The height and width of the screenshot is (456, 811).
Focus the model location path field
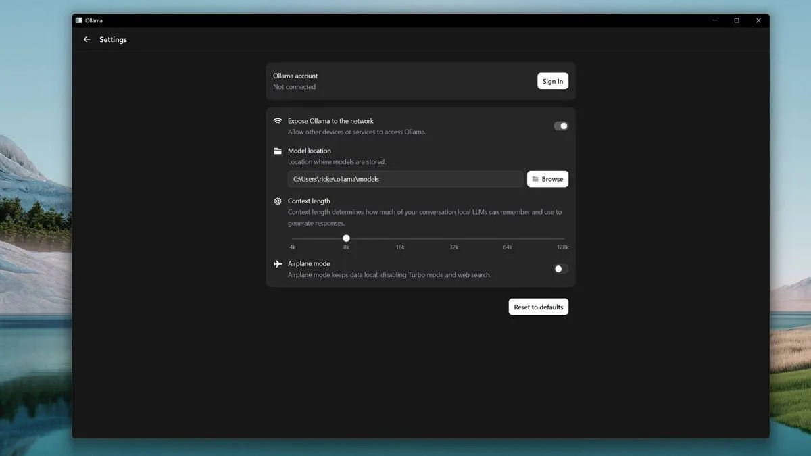coord(405,179)
